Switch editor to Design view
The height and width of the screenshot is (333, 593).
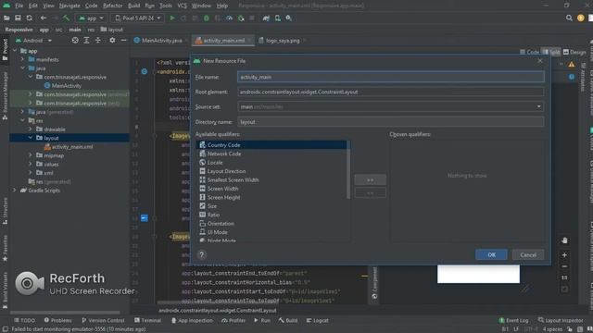[x=574, y=52]
